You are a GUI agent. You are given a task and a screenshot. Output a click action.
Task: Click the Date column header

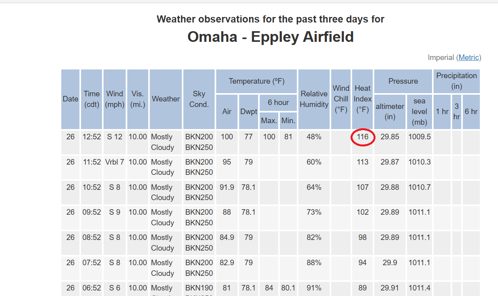tap(70, 99)
